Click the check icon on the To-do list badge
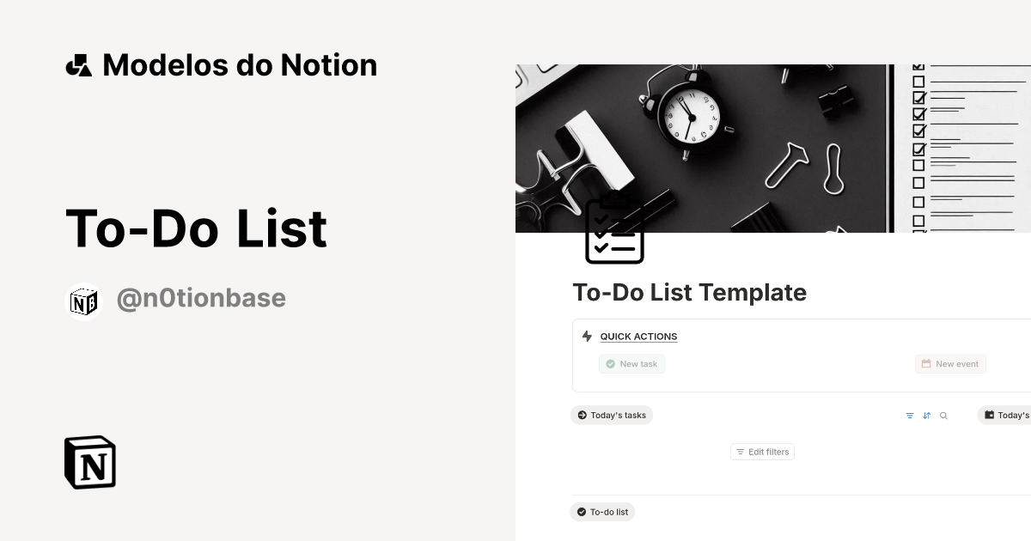The width and height of the screenshot is (1031, 541). 582,512
